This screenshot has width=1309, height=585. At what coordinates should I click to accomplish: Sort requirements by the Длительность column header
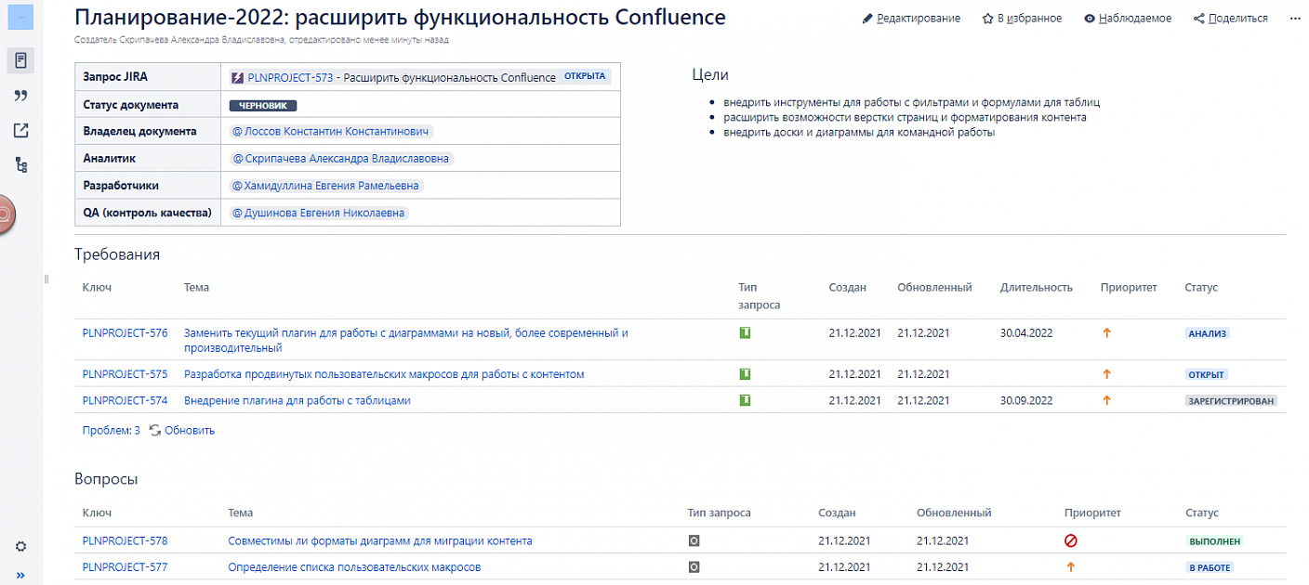coord(1037,288)
